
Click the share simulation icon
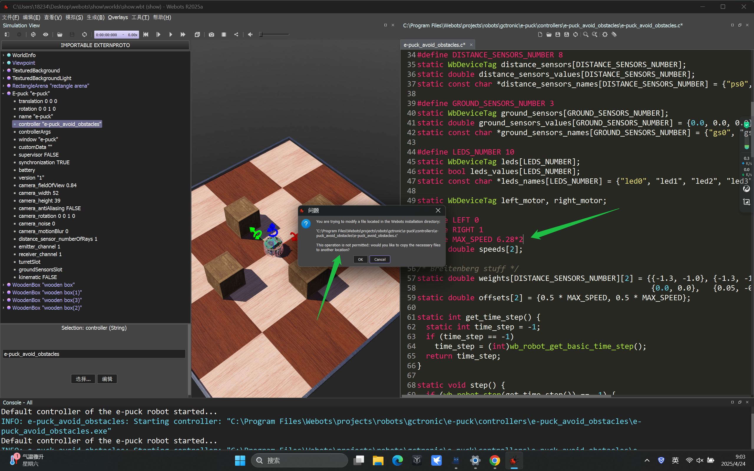236,34
